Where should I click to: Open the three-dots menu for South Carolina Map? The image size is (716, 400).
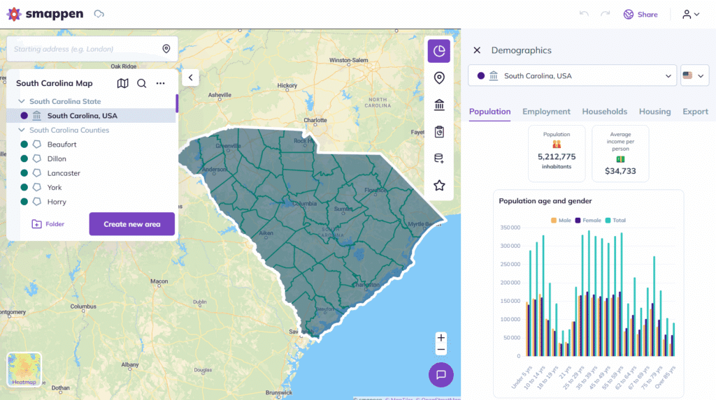coord(161,83)
